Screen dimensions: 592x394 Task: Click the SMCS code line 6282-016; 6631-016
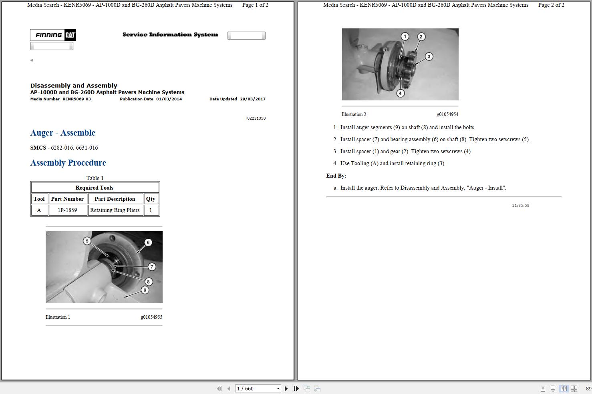[64, 148]
